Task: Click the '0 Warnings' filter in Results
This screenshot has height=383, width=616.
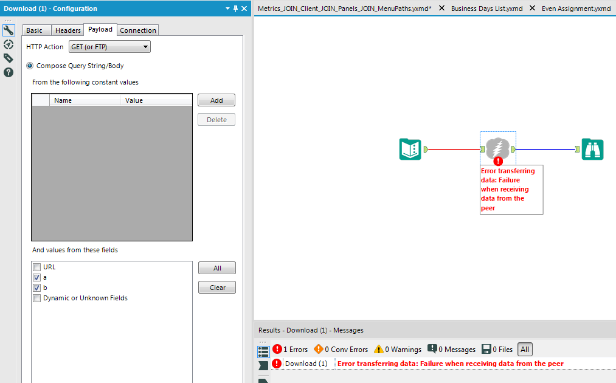Action: [397, 349]
